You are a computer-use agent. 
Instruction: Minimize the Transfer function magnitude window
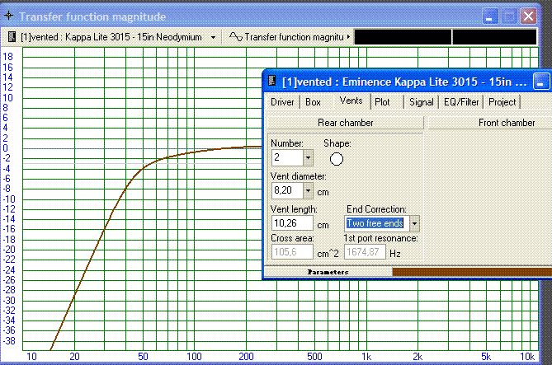point(489,16)
